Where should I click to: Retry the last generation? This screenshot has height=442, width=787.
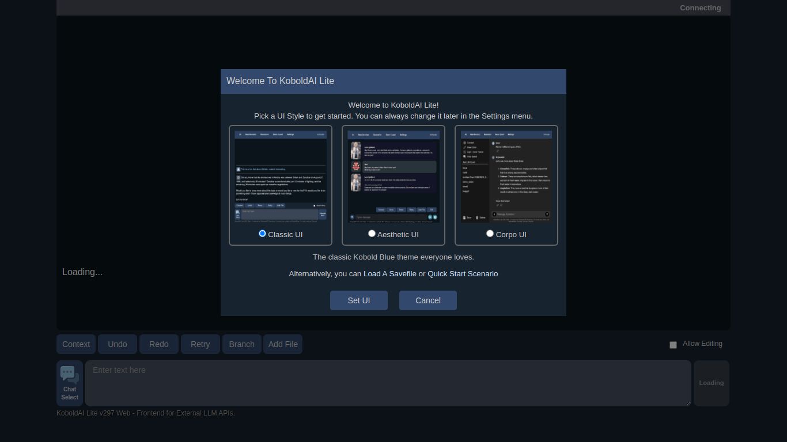click(x=200, y=344)
